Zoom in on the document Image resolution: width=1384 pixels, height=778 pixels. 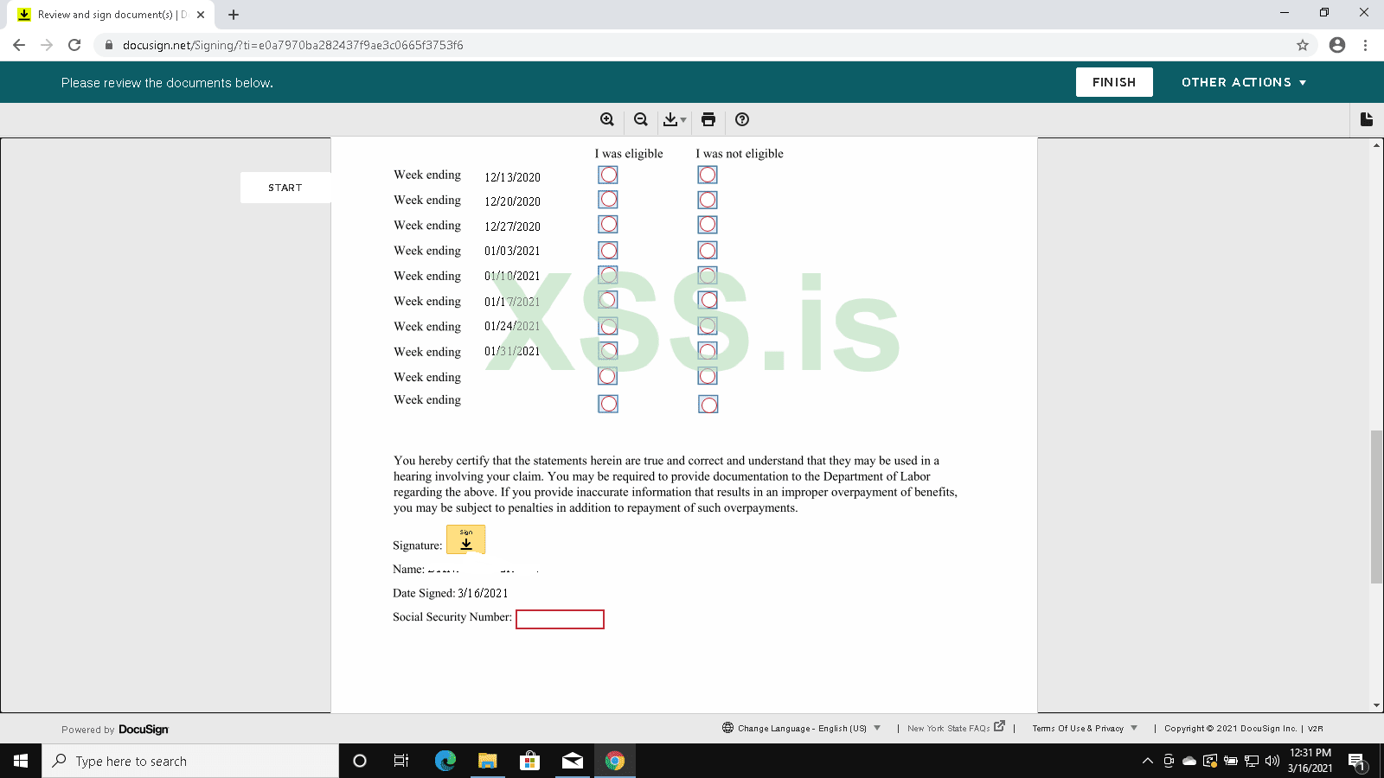click(607, 119)
